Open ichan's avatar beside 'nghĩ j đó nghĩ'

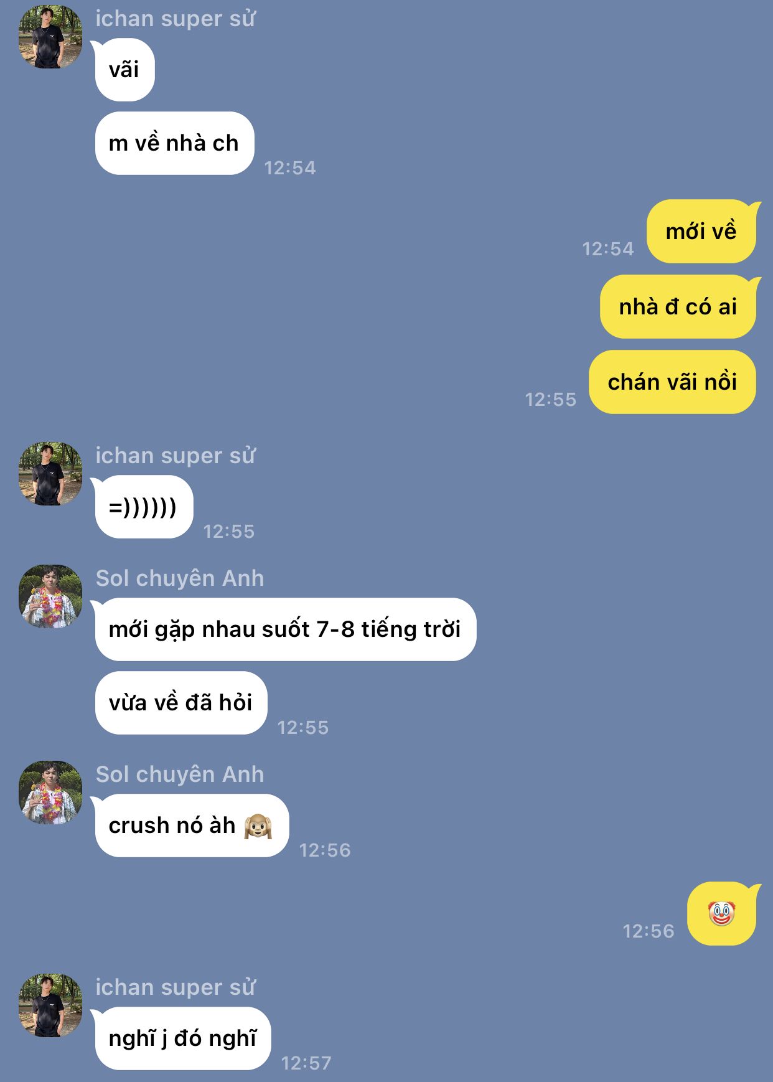(50, 1005)
